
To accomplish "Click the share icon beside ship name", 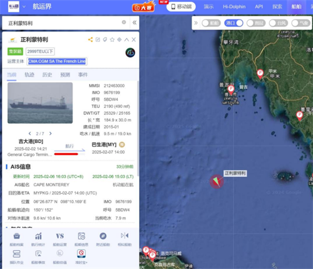I will [90, 40].
